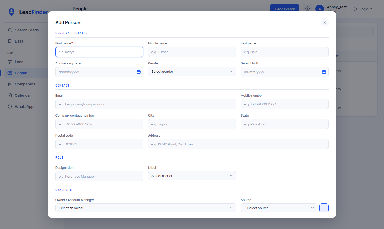Click the Email input field

146,104
